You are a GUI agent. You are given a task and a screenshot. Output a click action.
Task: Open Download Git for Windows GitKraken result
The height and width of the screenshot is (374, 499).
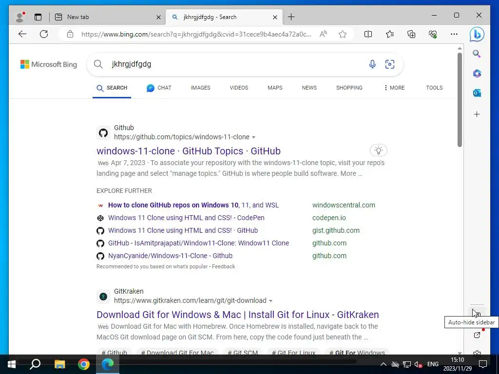238,315
